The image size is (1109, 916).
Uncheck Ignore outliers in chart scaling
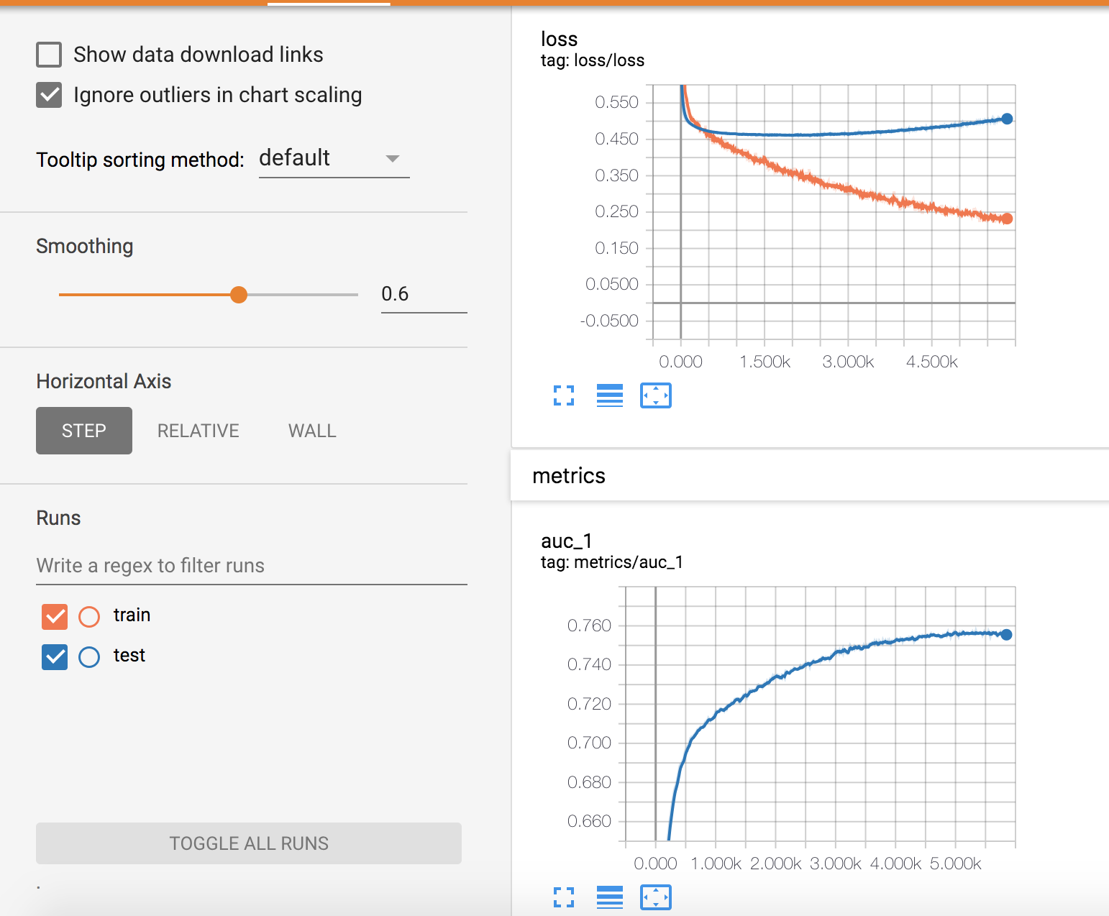pos(49,95)
